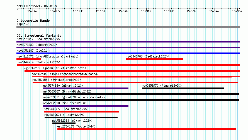Open the nsv6582918 (Sedlazeck2020) label
This screenshot has height=140, width=248.
pyautogui.click(x=65, y=103)
